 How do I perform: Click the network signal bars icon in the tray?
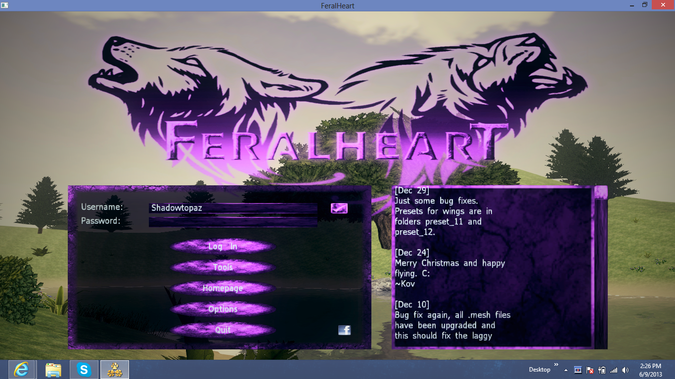point(613,370)
